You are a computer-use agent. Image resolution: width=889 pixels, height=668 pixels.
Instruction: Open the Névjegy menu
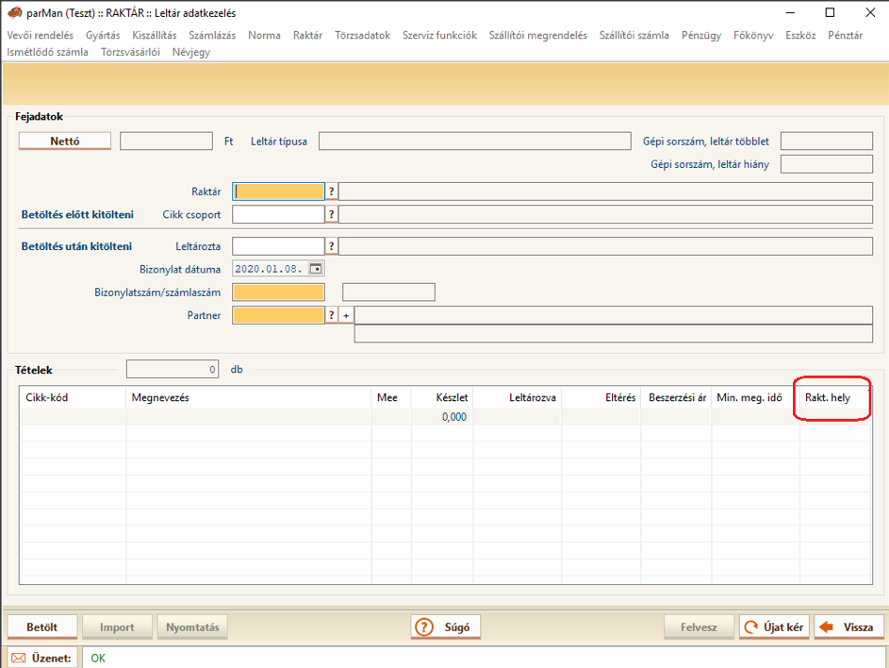pos(191,52)
